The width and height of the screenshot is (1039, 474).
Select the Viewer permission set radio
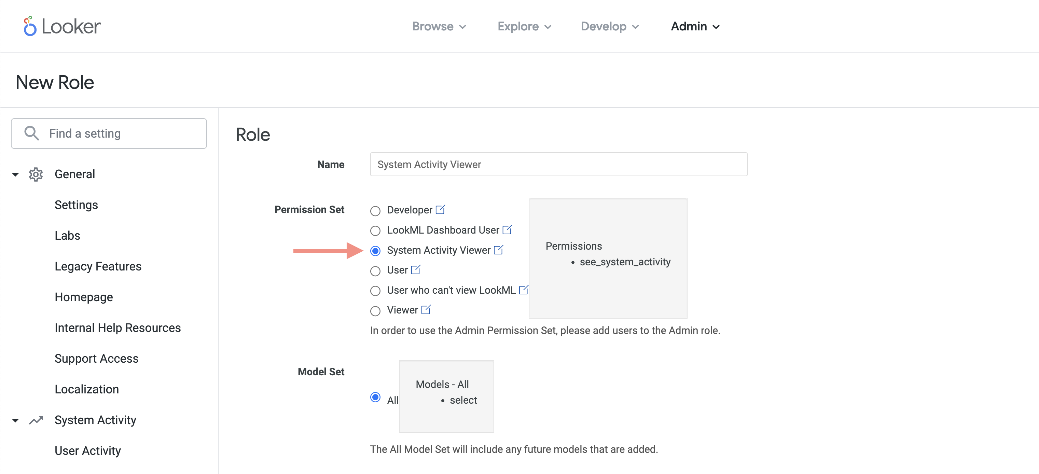(x=375, y=311)
